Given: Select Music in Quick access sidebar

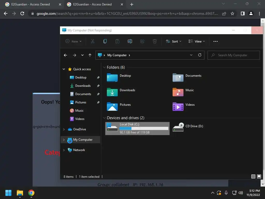Looking at the screenshot, I should (79, 110).
